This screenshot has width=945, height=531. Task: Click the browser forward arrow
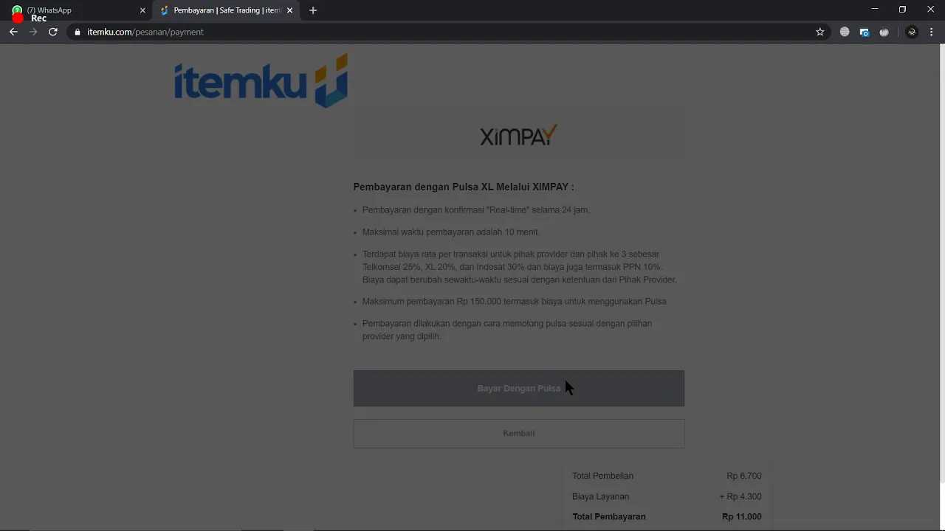[33, 32]
